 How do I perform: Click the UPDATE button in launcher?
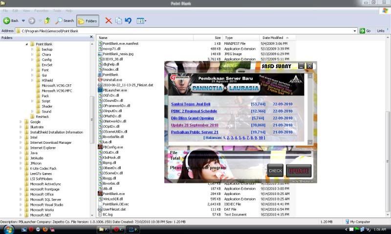click(299, 171)
